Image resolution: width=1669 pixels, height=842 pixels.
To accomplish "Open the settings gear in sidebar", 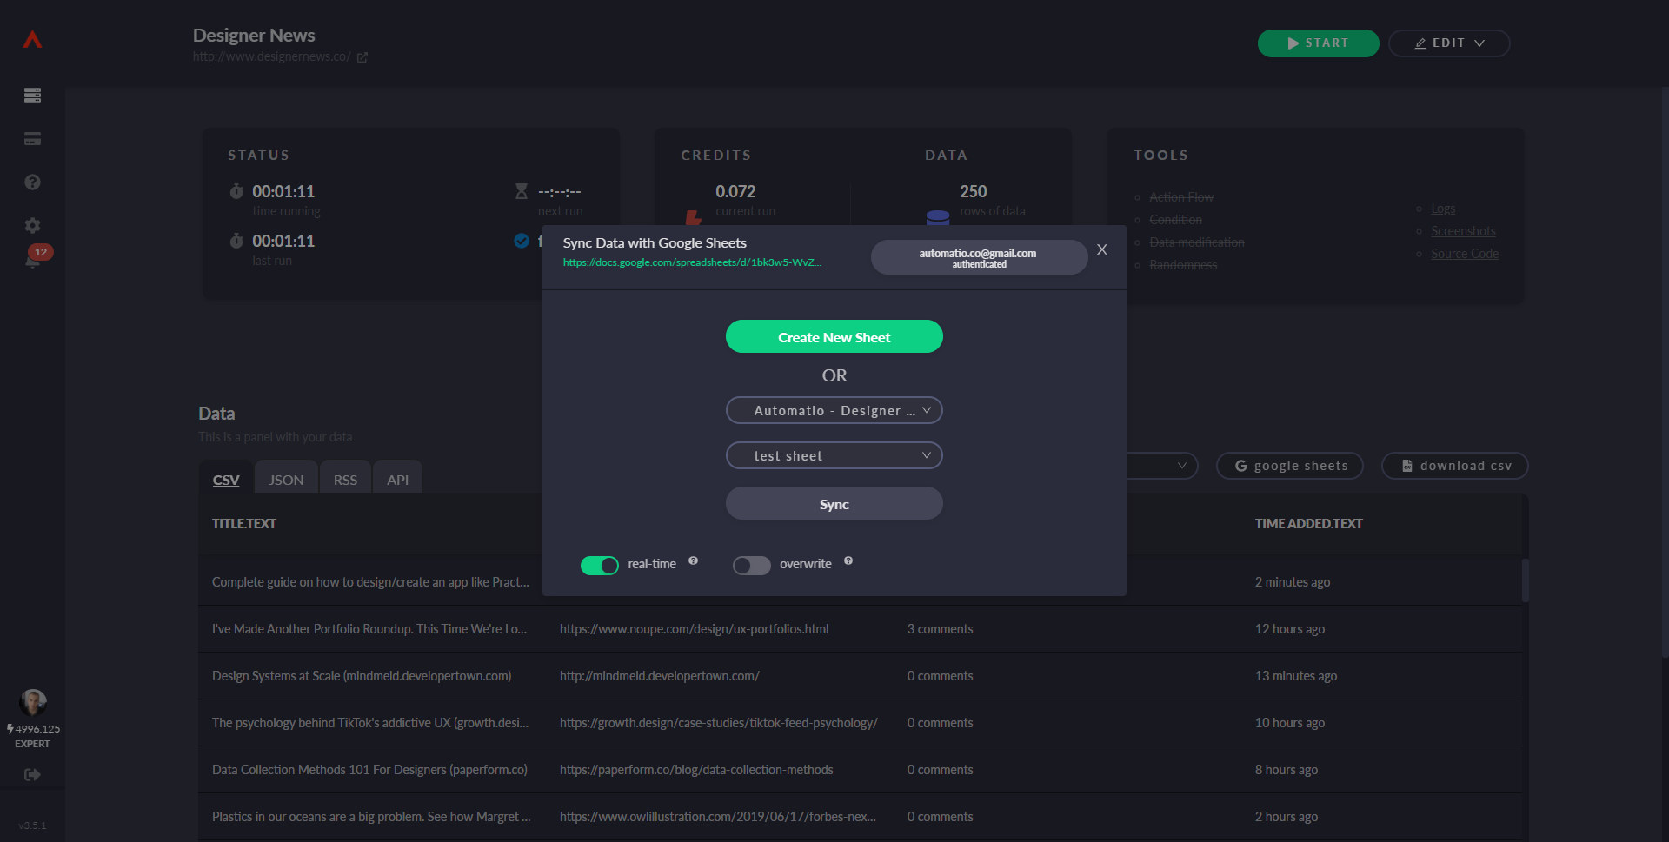I will point(32,226).
